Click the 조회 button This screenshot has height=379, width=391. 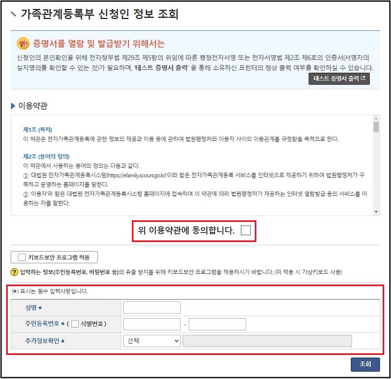pyautogui.click(x=365, y=364)
